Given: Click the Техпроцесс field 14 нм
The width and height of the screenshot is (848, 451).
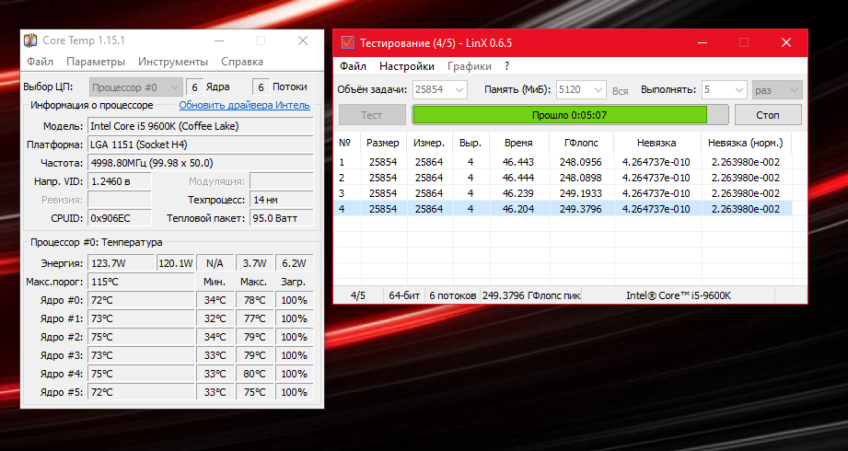Looking at the screenshot, I should pyautogui.click(x=281, y=200).
